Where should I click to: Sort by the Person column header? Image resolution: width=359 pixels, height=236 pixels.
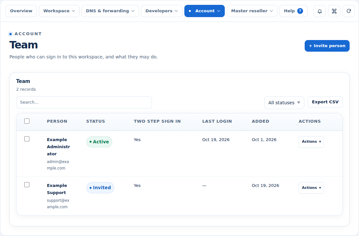[57, 121]
